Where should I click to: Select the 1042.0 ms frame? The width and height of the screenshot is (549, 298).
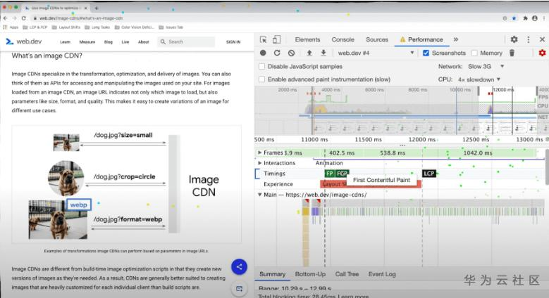[477, 153]
